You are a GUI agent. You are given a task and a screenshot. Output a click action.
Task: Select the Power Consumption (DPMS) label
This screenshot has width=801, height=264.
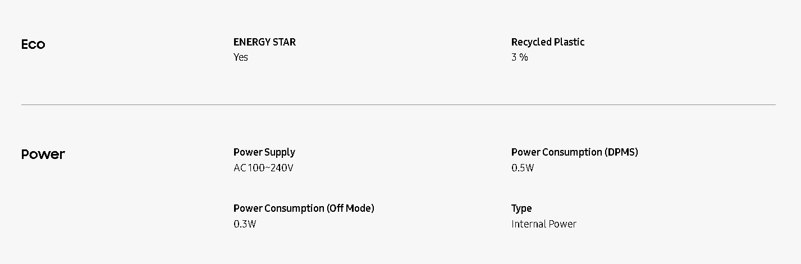pos(574,152)
